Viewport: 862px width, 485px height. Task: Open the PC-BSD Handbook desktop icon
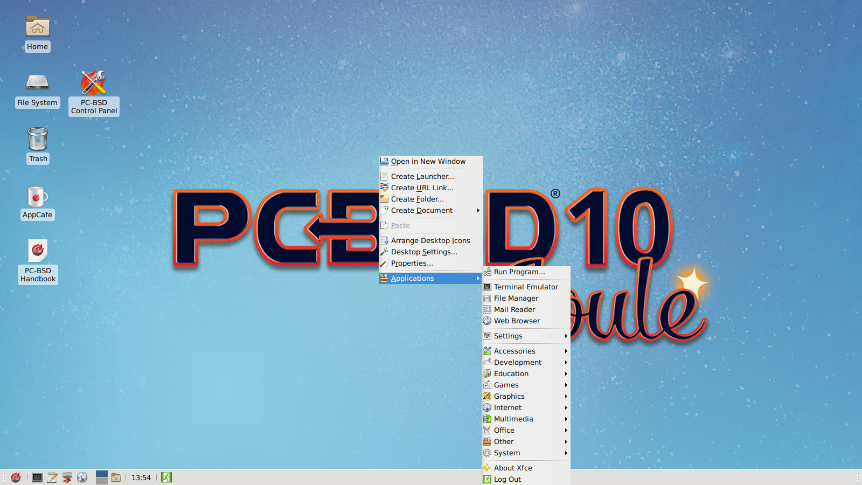coord(38,261)
